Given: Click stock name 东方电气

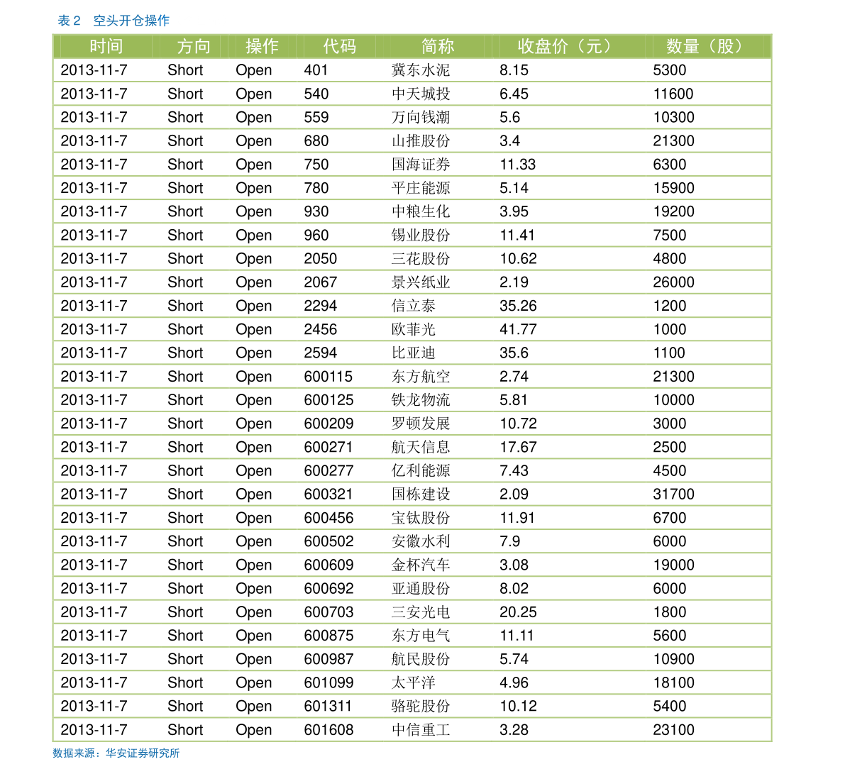Looking at the screenshot, I should coord(420,636).
